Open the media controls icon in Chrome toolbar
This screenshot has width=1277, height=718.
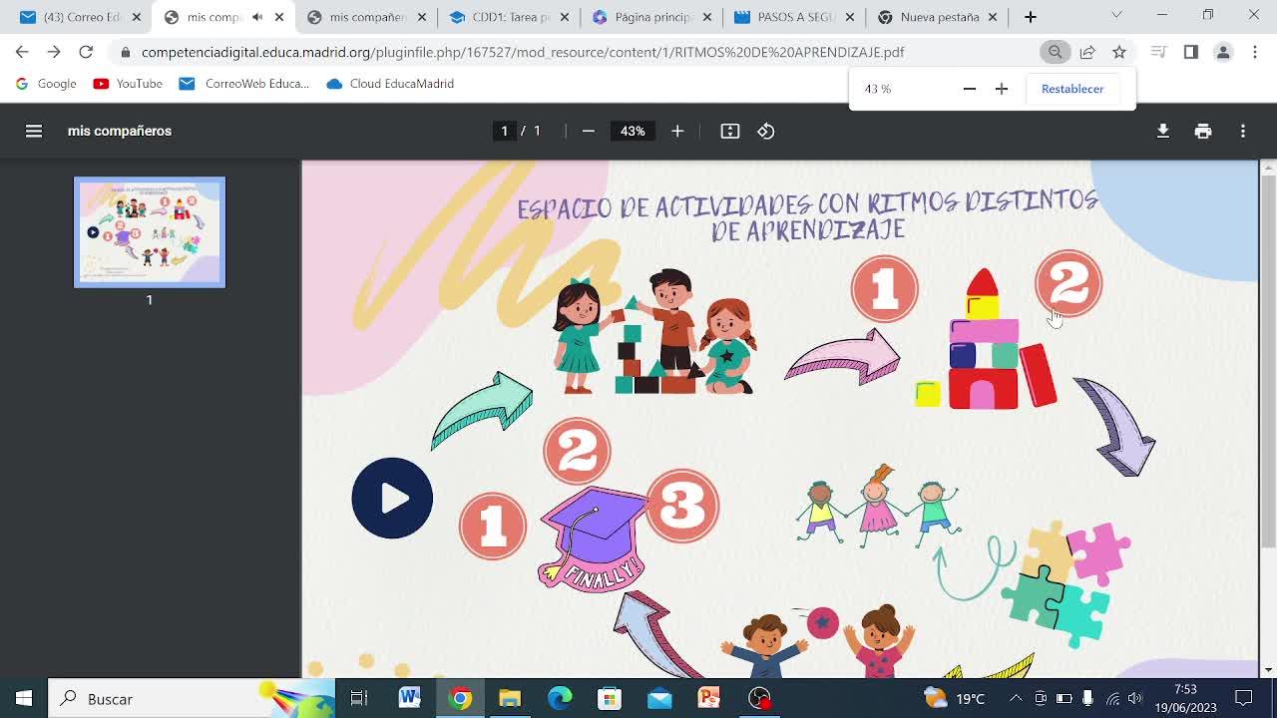tap(1158, 52)
